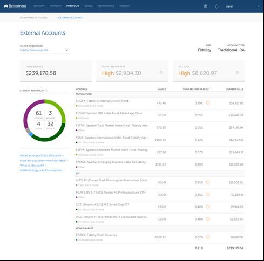
Task: Open What is idle cash link
Action: pos(33,166)
